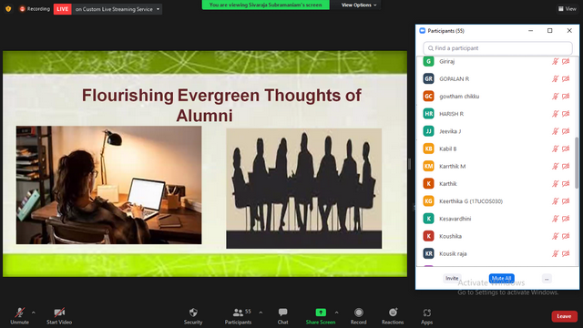Open the three-dots more menu in Participants panel
This screenshot has height=328, width=583.
click(547, 279)
